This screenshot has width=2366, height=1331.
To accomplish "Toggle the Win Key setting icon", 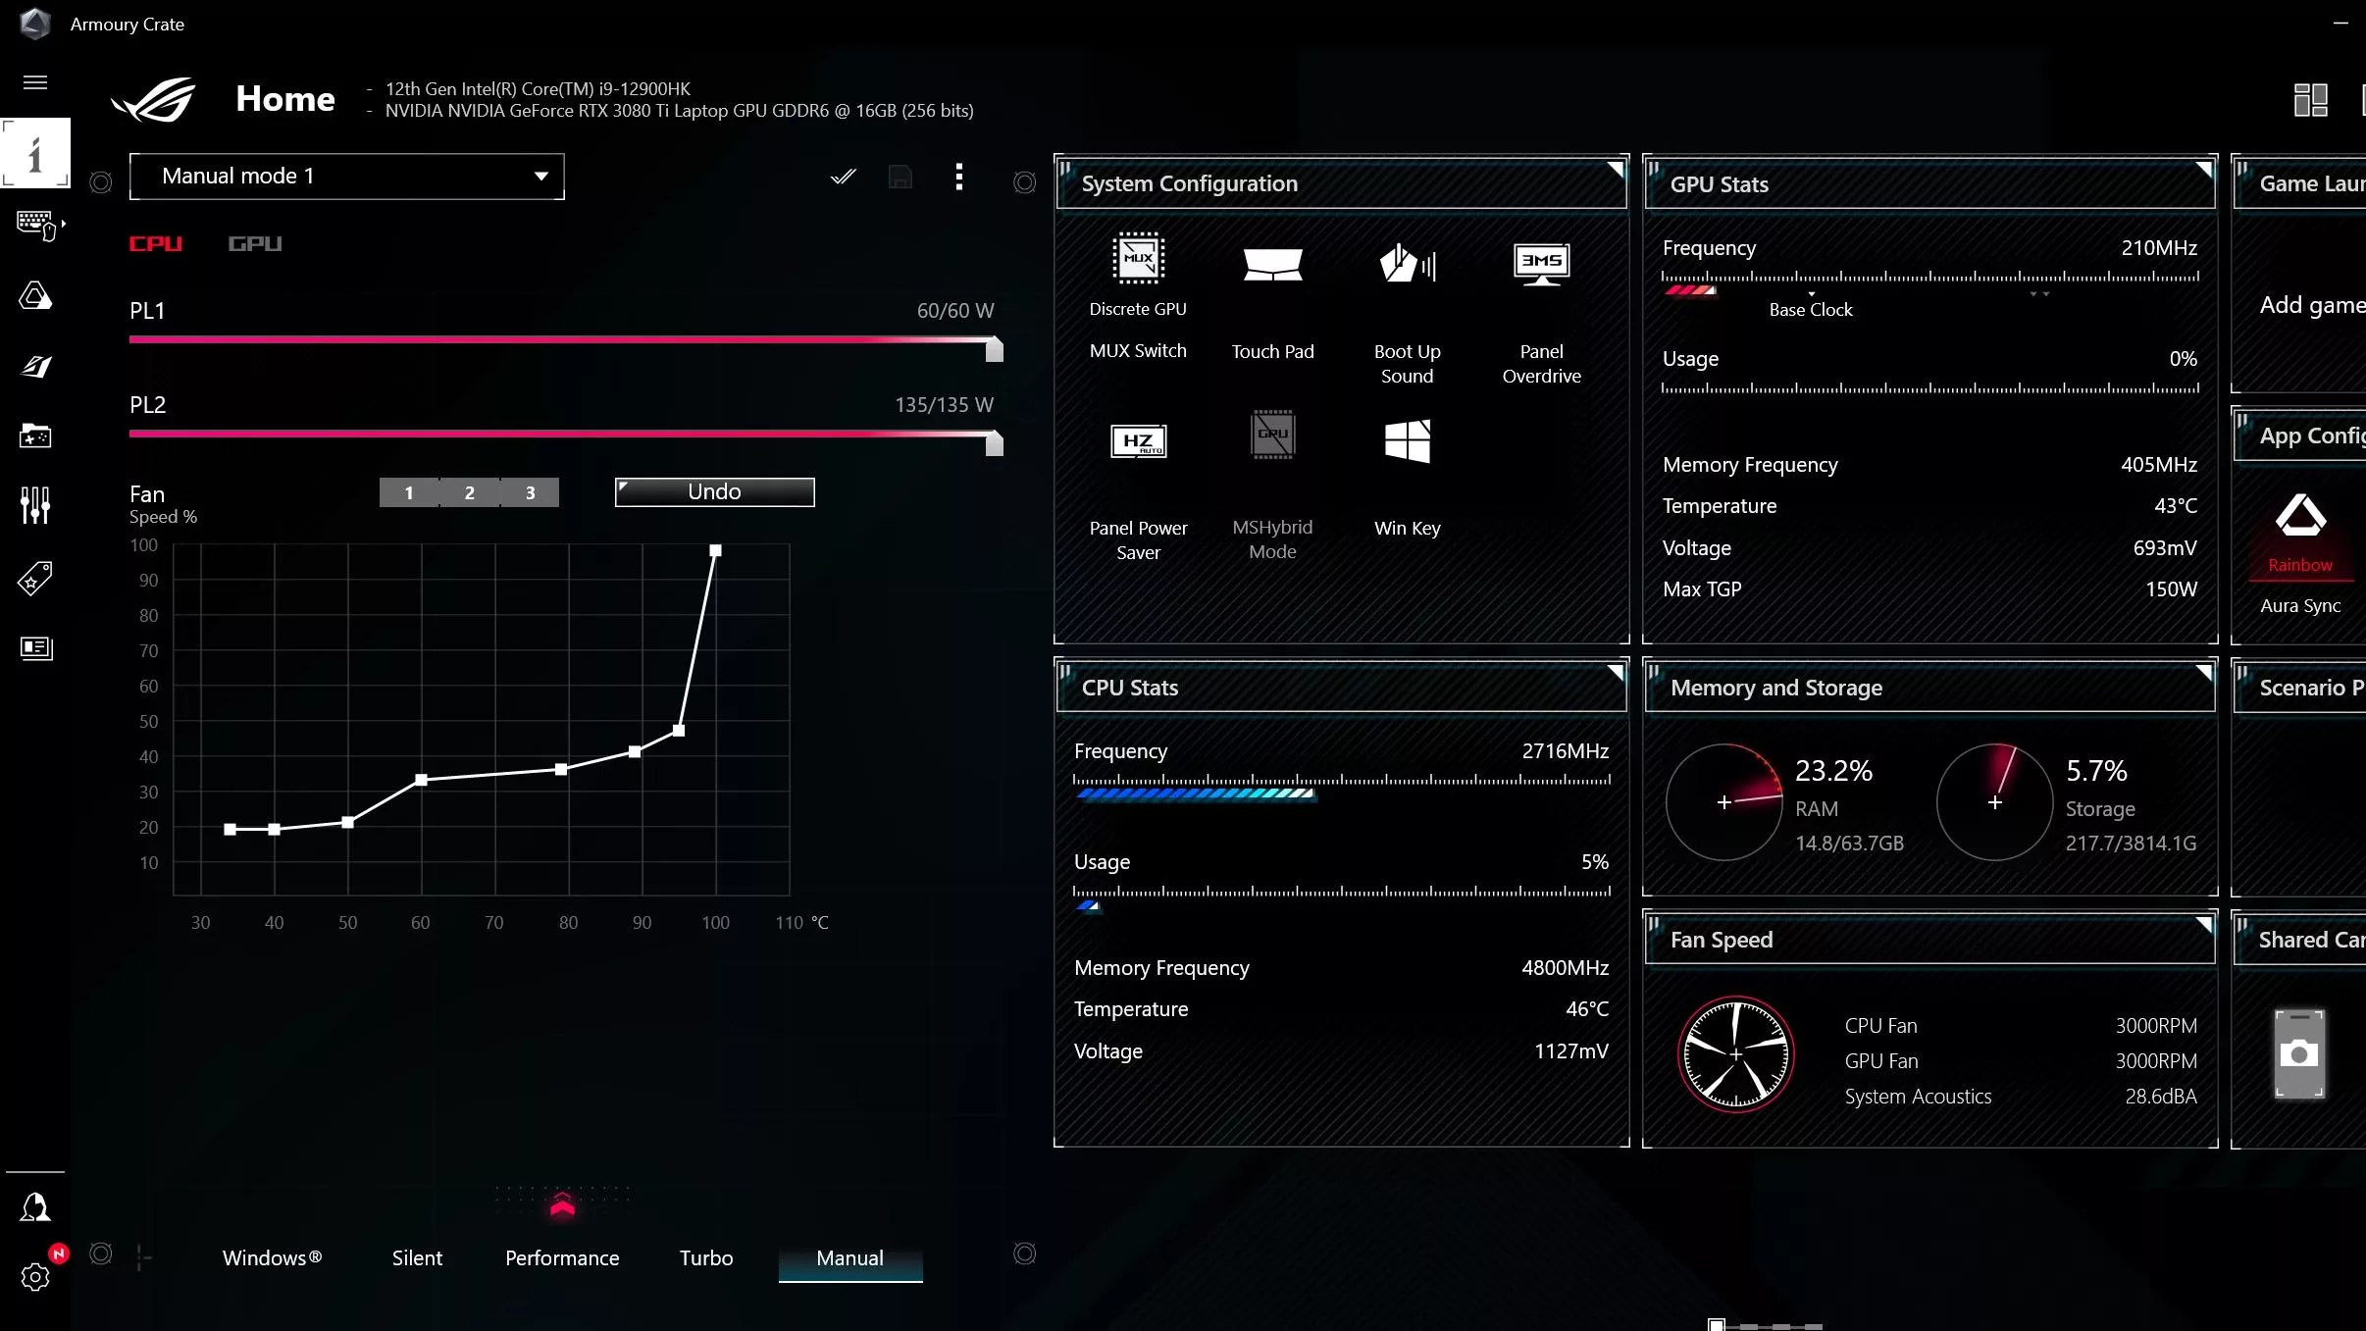I will tap(1407, 441).
